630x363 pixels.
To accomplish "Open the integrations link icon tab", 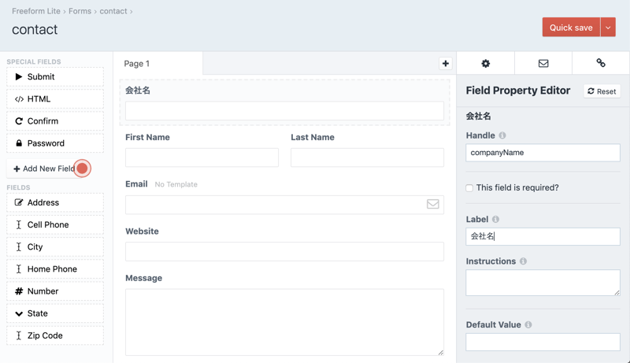I will 601,63.
